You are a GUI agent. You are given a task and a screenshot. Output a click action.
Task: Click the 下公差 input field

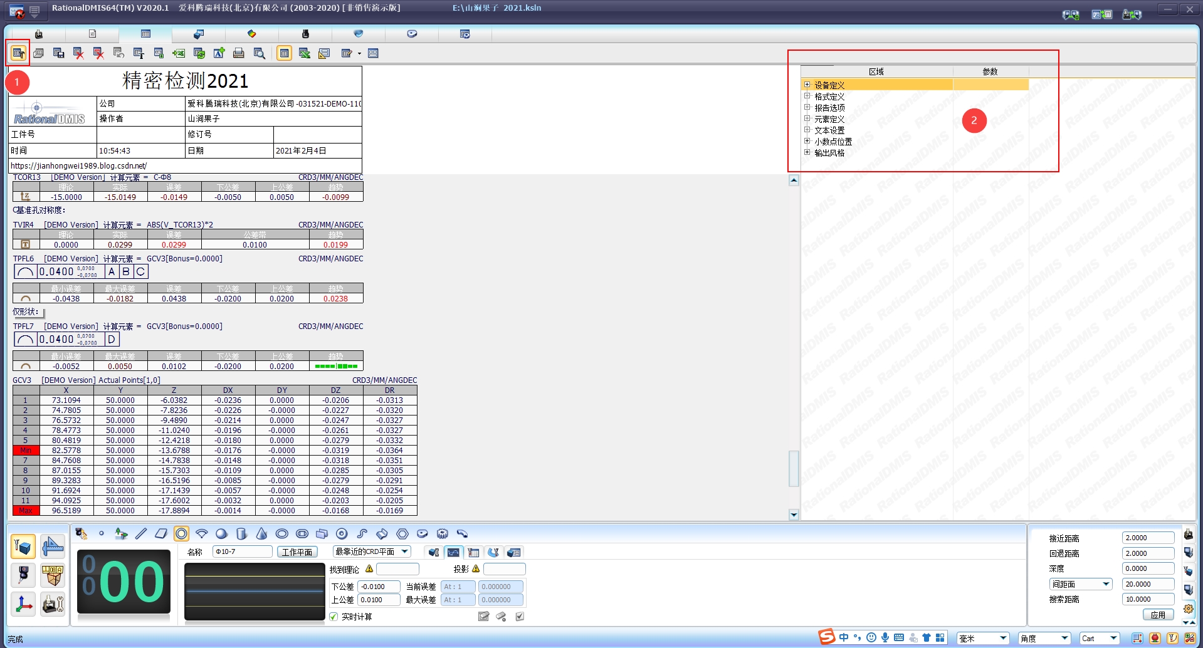coord(379,587)
